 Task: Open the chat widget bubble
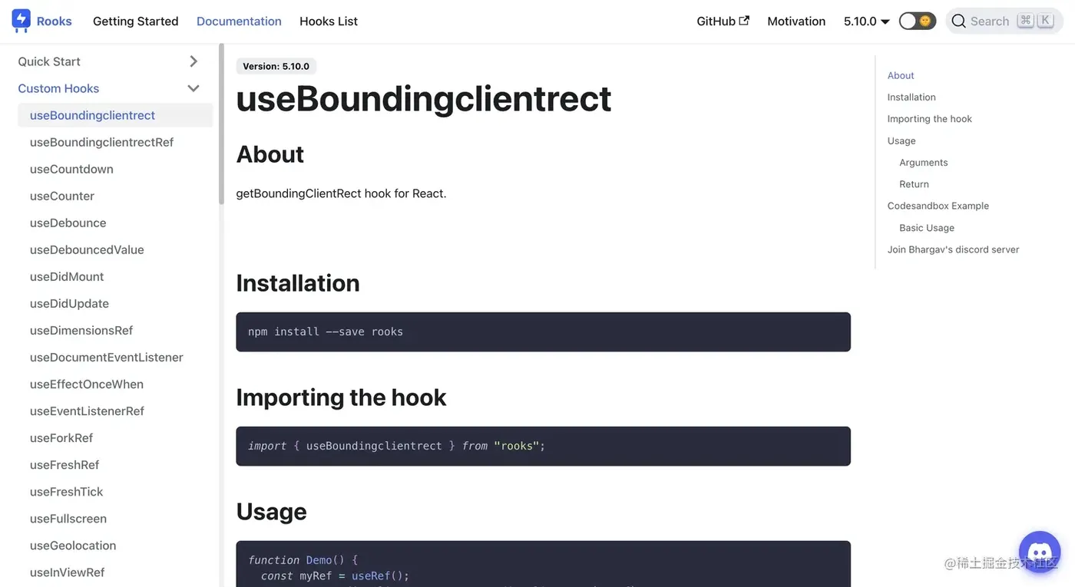click(1039, 552)
